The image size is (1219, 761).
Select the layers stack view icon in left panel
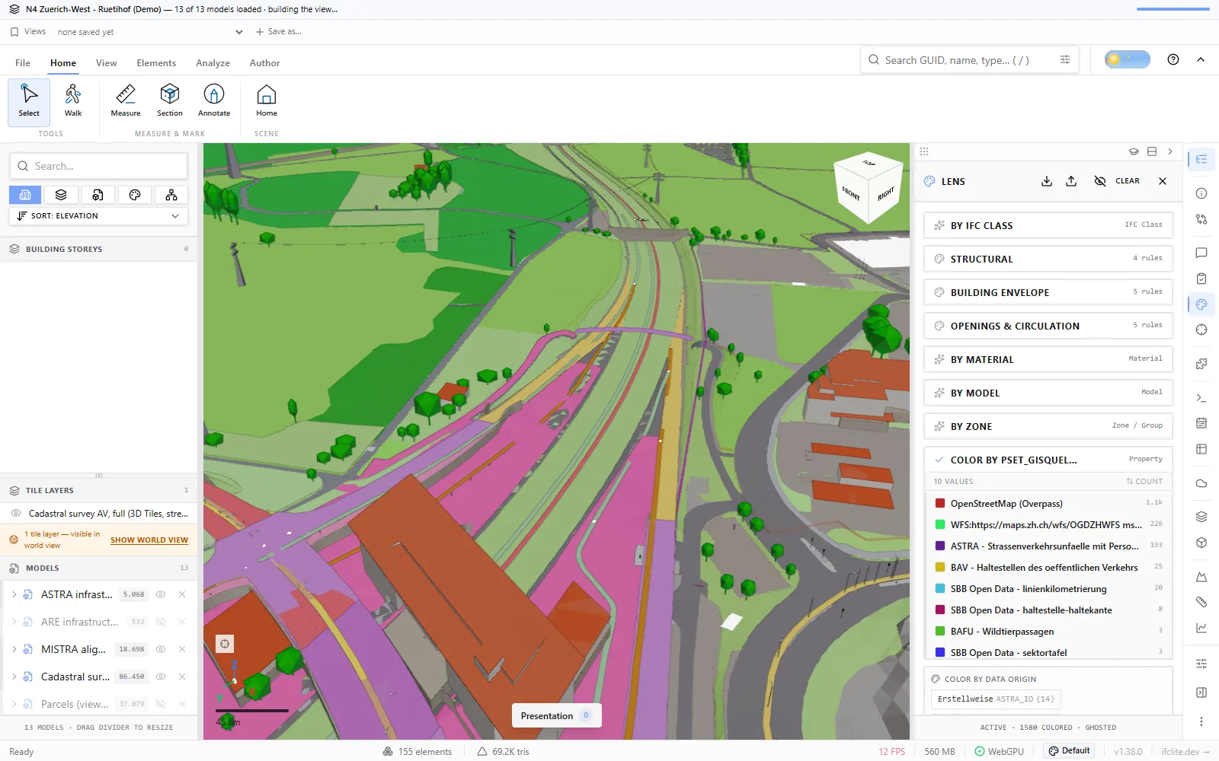click(x=61, y=195)
